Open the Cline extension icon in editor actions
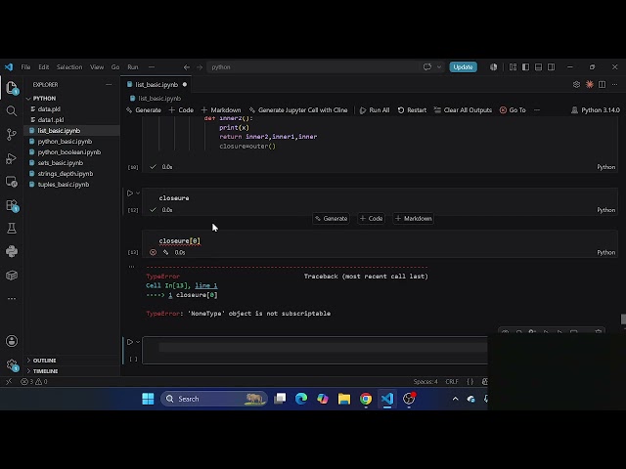This screenshot has height=469, width=626. pyautogui.click(x=589, y=85)
